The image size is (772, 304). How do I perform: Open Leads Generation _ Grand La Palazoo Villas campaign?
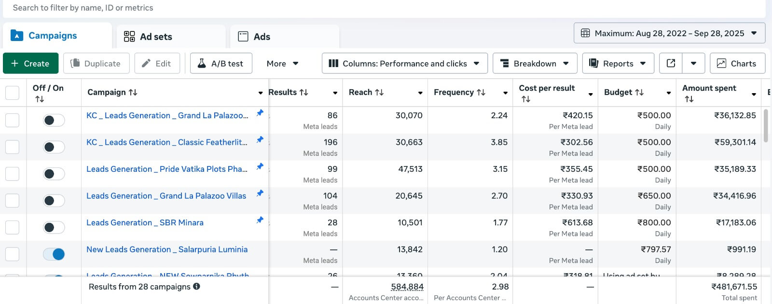pos(166,196)
